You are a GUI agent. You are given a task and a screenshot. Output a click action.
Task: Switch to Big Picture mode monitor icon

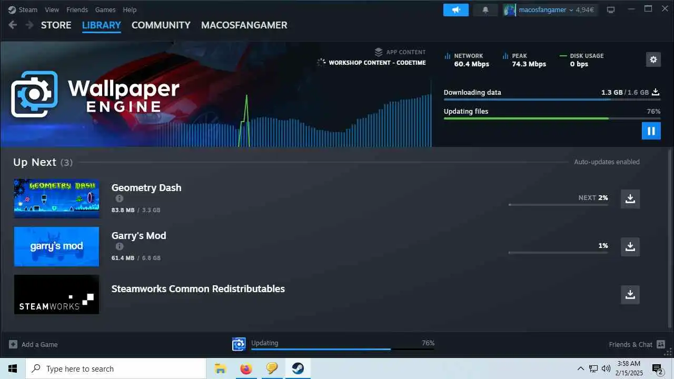click(611, 9)
